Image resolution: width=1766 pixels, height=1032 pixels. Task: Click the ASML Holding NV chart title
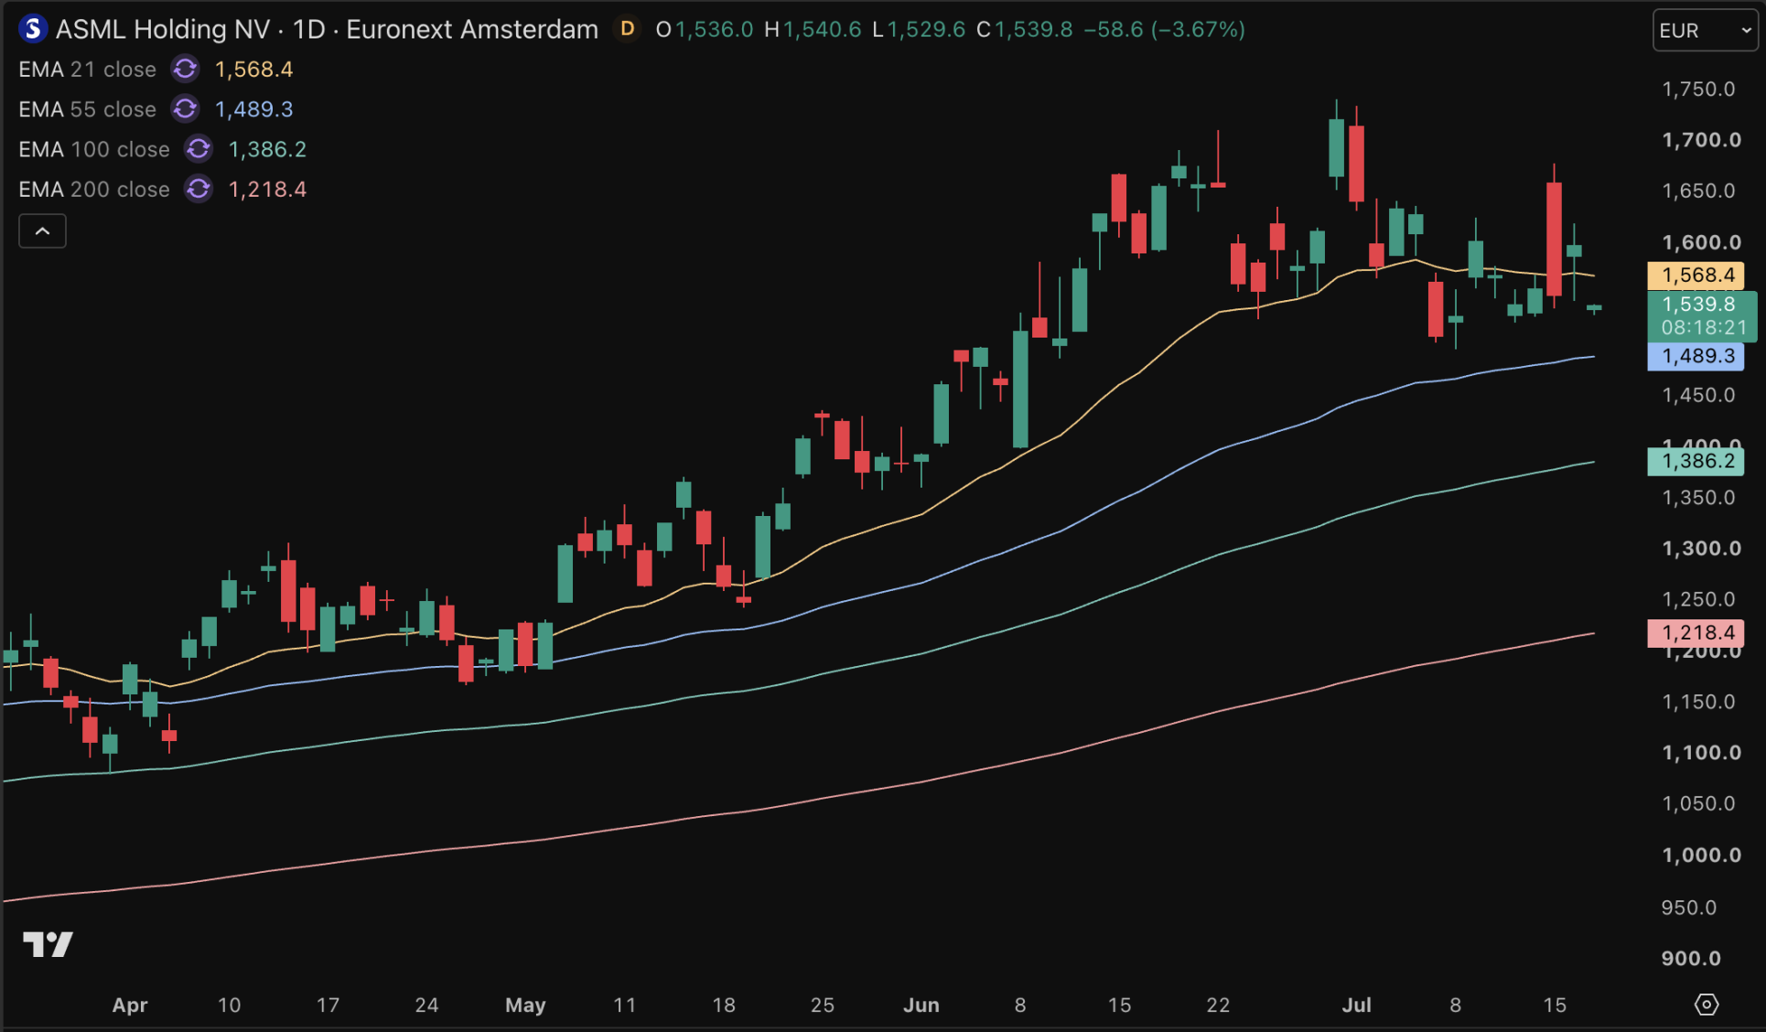tap(327, 29)
